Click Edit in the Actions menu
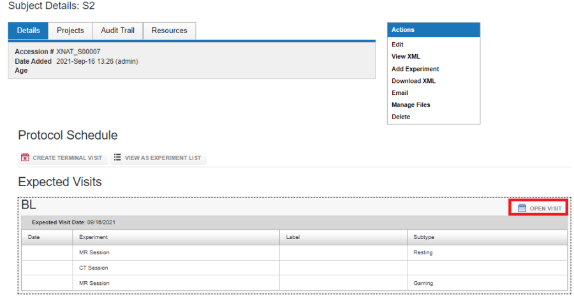Screen dimensions: 574x297 click(397, 45)
